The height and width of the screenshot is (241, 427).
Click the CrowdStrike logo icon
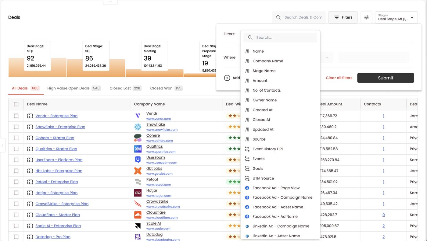pyautogui.click(x=138, y=204)
